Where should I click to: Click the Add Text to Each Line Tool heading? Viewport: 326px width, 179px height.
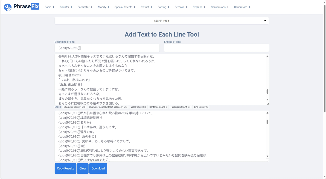[x=162, y=34]
